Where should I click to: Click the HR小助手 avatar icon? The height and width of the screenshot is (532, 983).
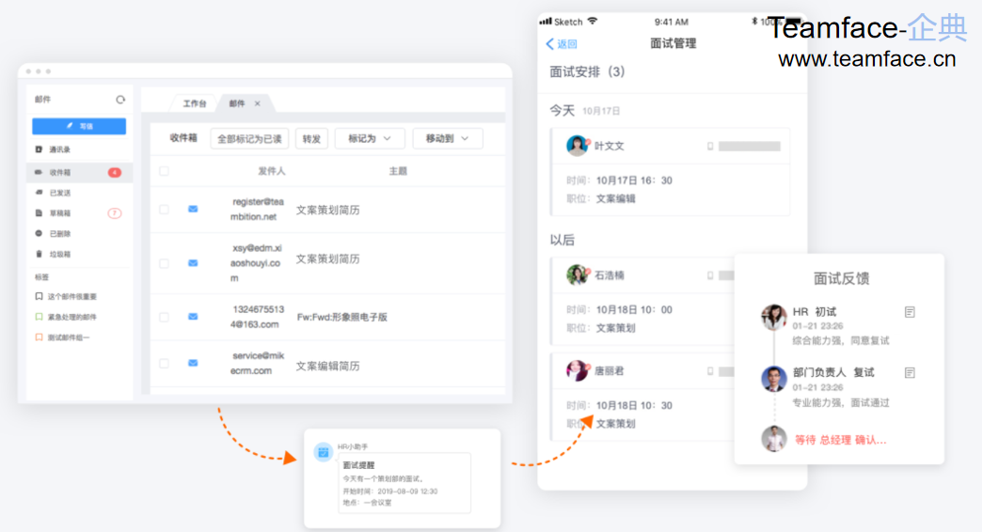coord(324,452)
